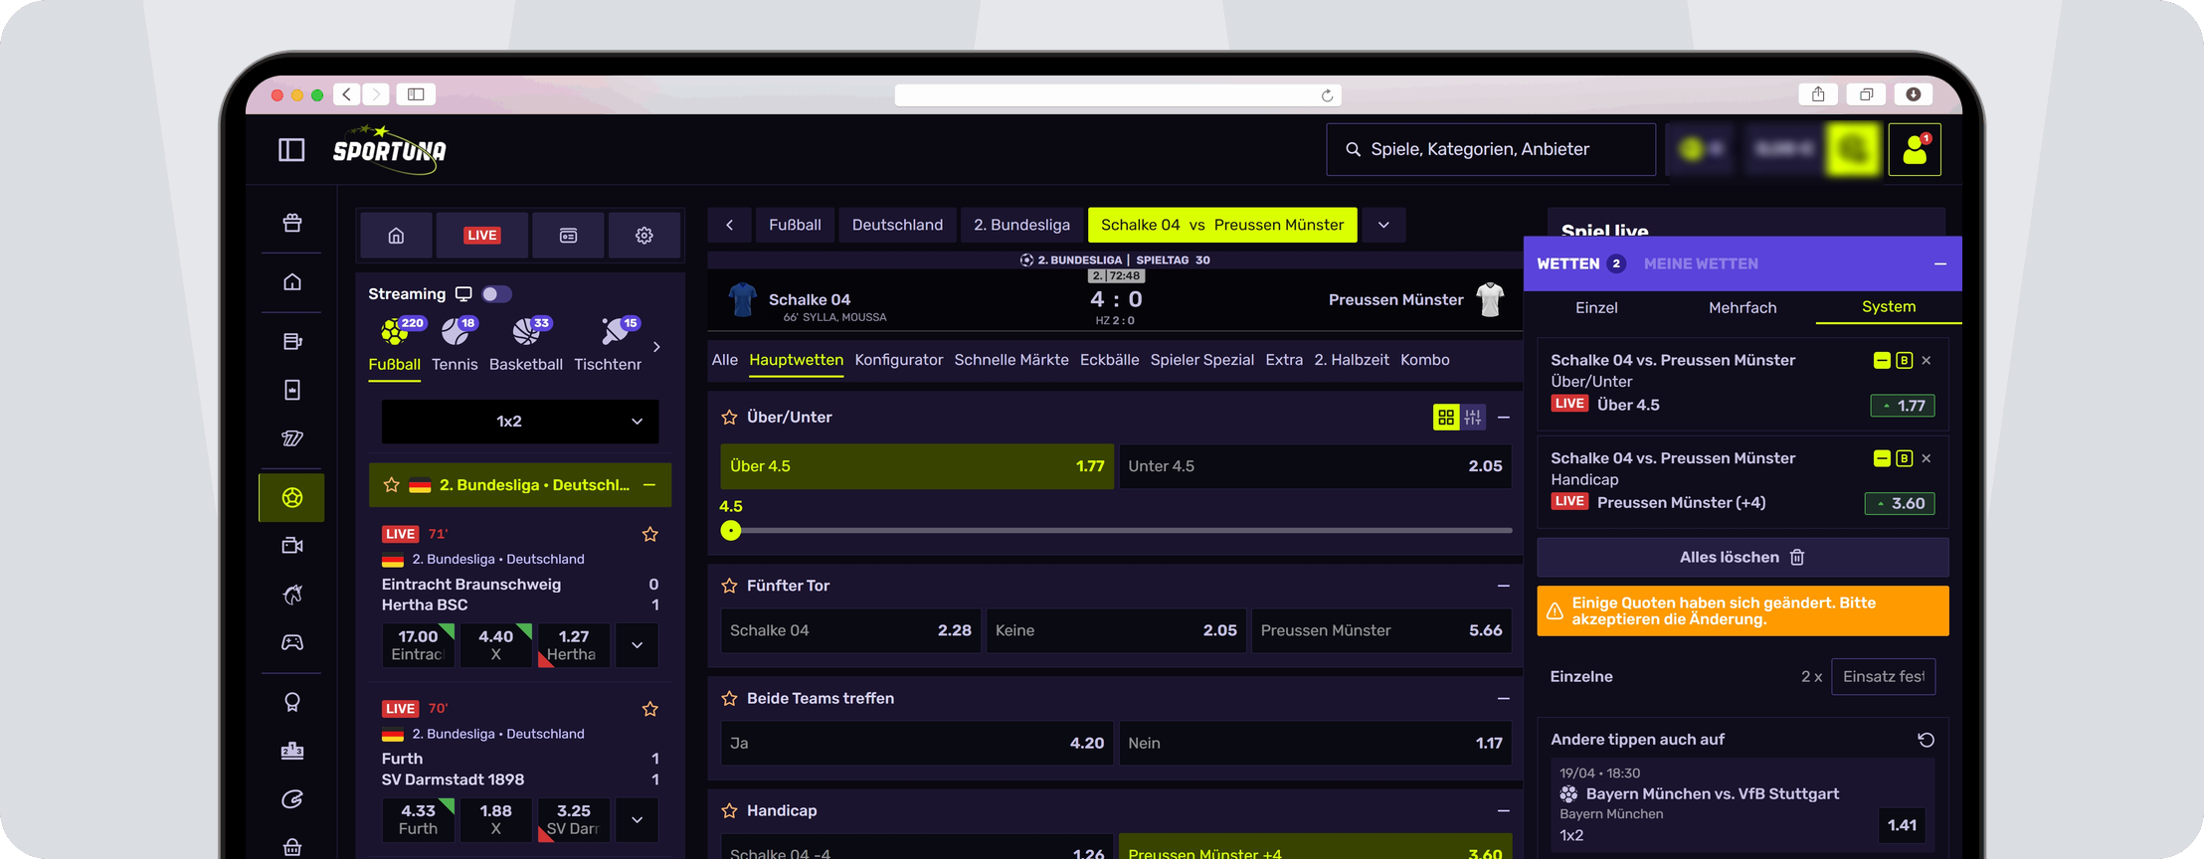The height and width of the screenshot is (859, 2204).
Task: Select the highlighted football sports icon in sidebar
Action: tap(291, 497)
